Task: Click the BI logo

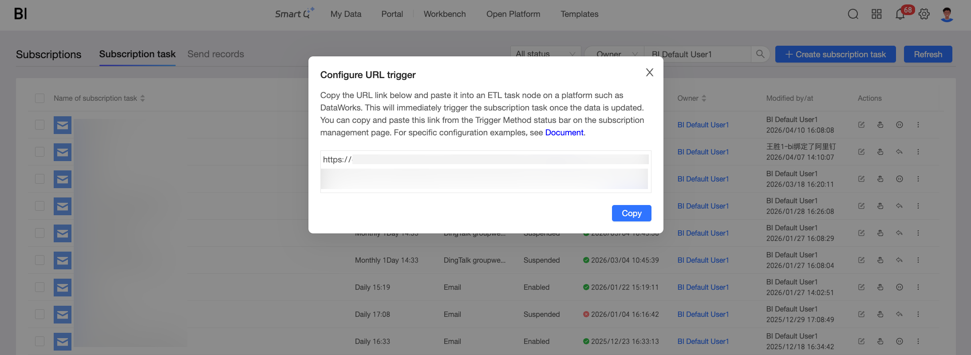Action: pos(20,14)
